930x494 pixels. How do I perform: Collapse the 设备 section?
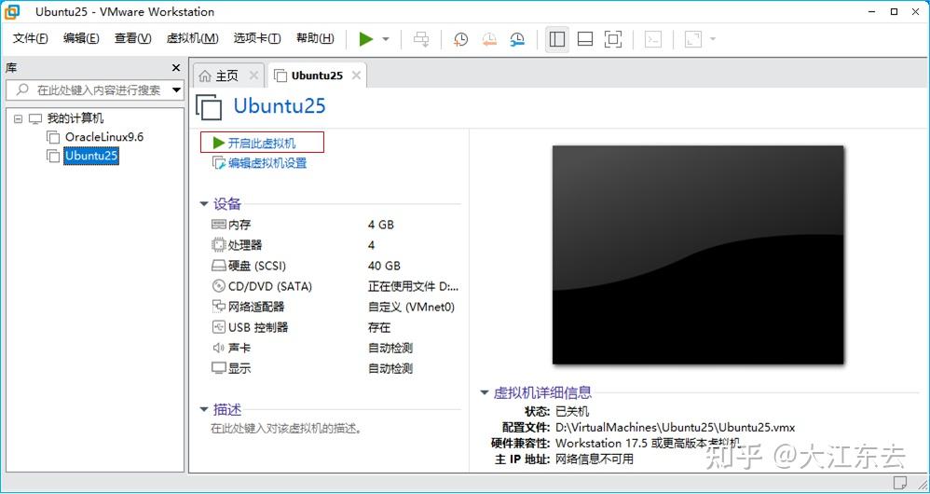[204, 204]
